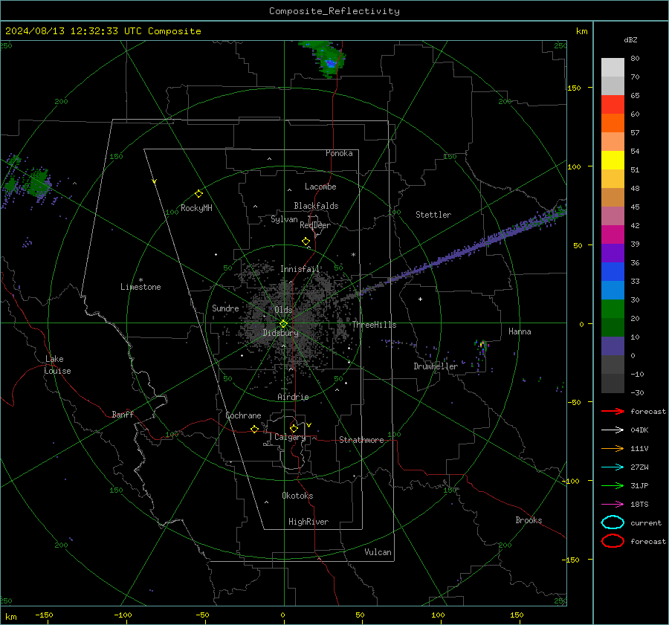Select the magenta swatch in dBZ scale

[613, 234]
